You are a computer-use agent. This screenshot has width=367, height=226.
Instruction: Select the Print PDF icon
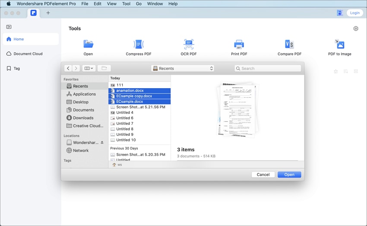[239, 44]
